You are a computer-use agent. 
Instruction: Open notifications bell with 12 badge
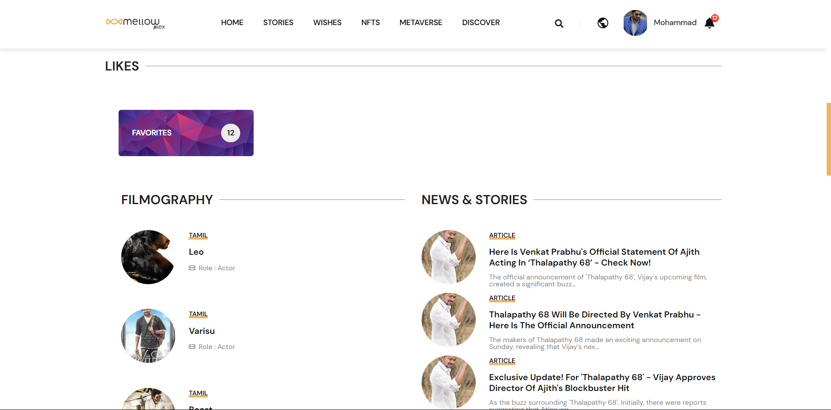click(x=709, y=23)
